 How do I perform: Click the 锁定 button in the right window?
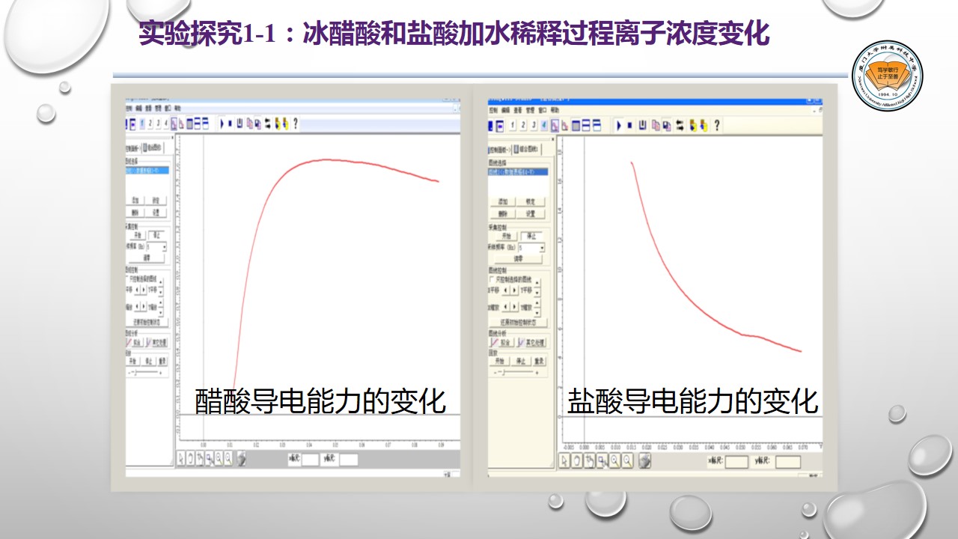(x=531, y=201)
